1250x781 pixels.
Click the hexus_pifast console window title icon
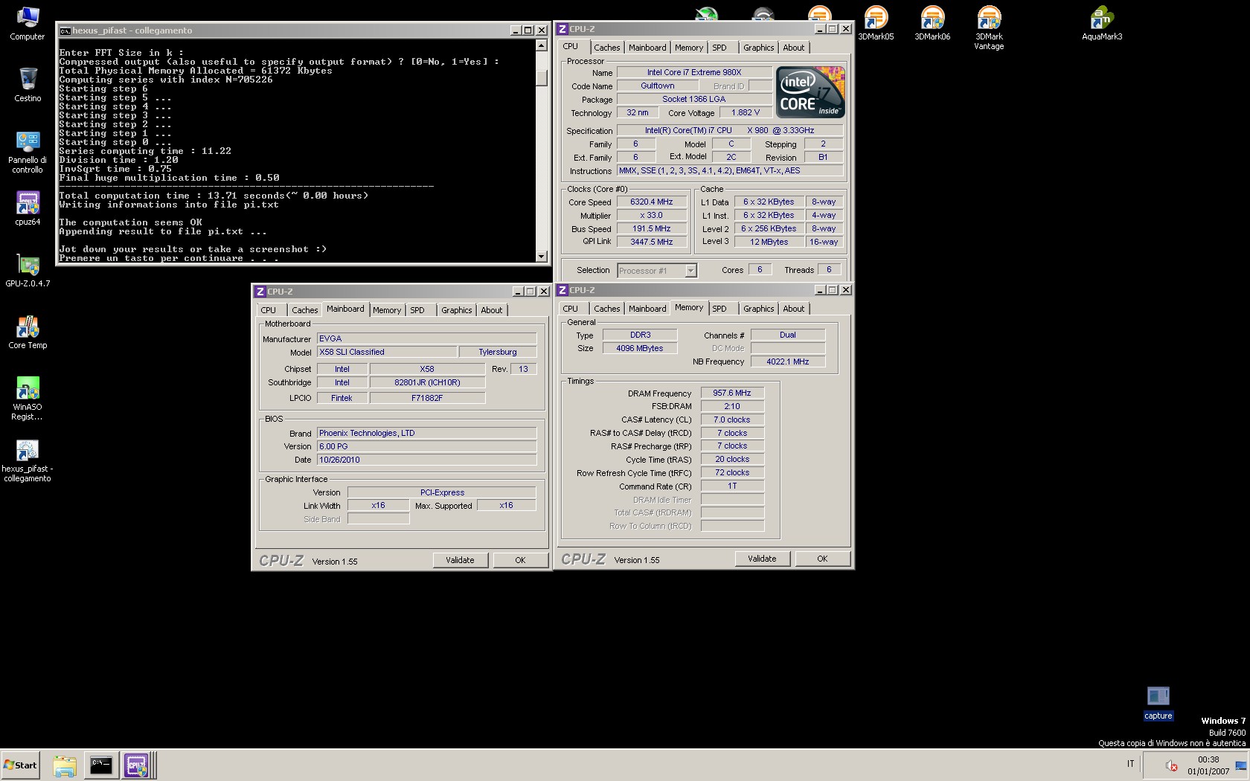coord(65,30)
